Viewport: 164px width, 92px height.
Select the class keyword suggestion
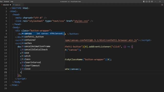[43, 59]
